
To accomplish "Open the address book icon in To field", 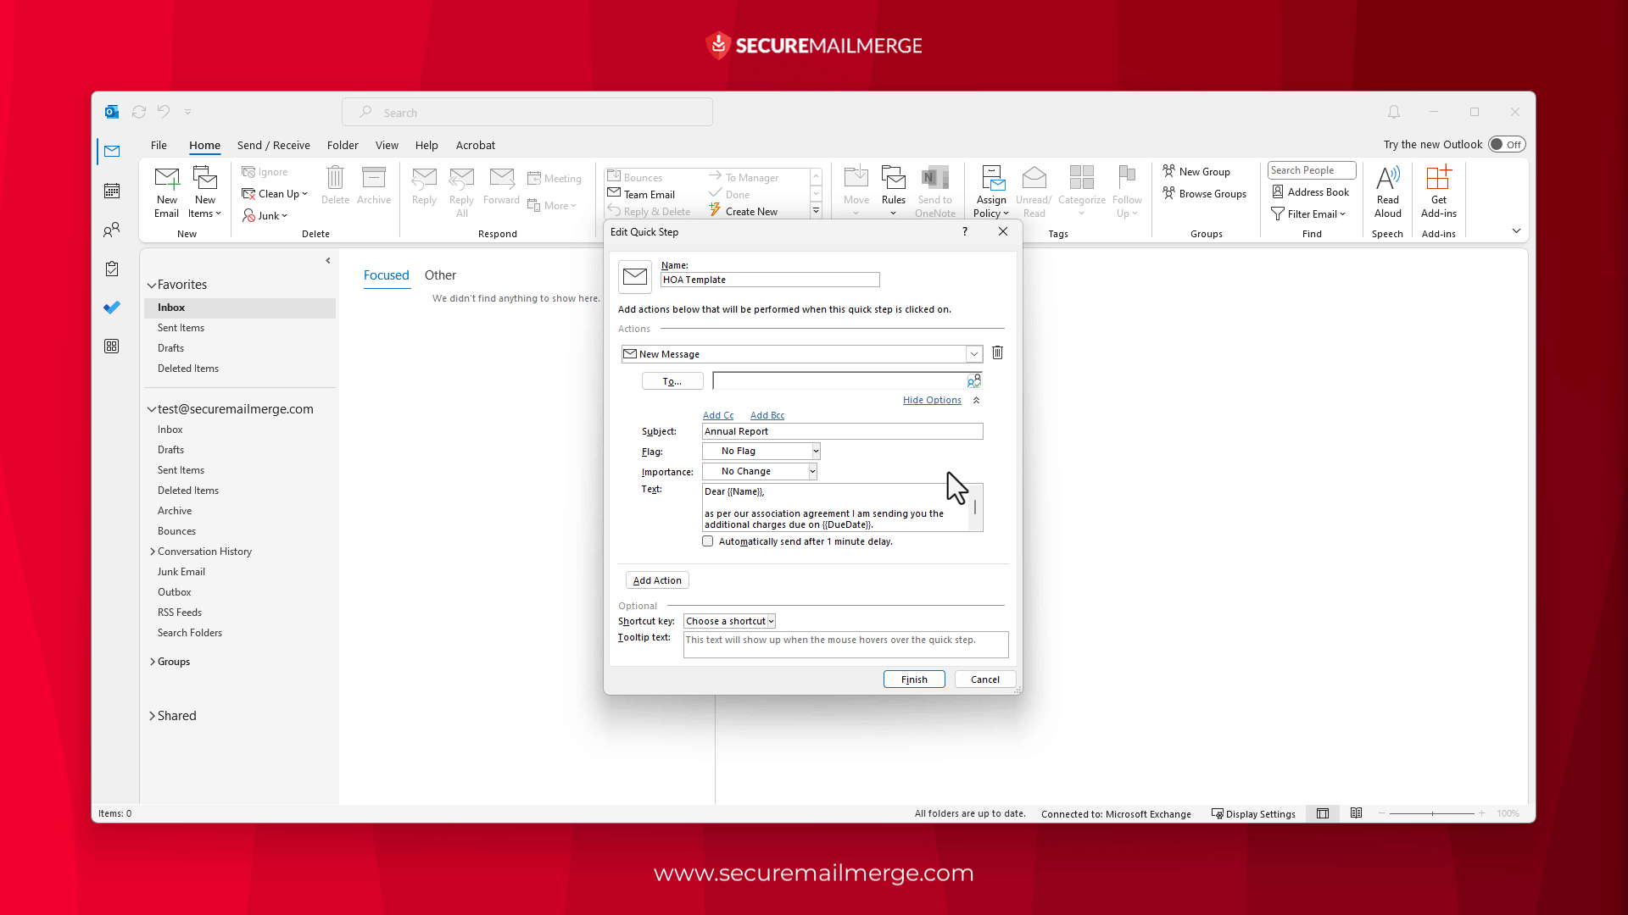I will pyautogui.click(x=973, y=381).
